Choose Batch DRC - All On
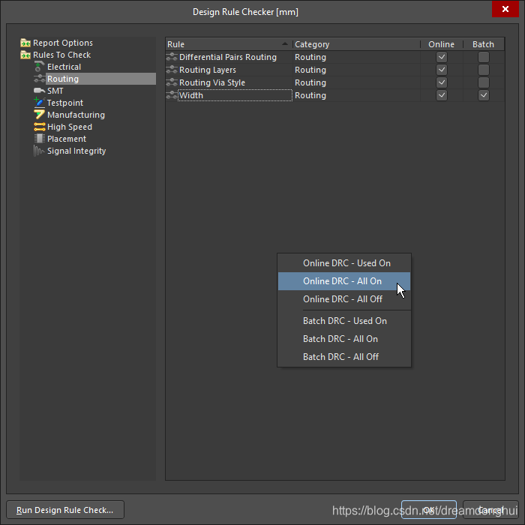Viewport: 525px width, 525px height. 344,339
